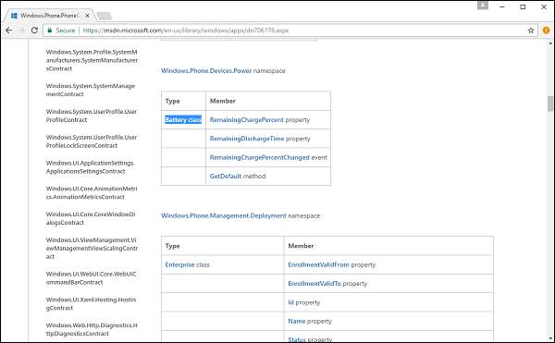Select Windows.System.SystemManagementContract in sidebar
The image size is (555, 343).
91,91
